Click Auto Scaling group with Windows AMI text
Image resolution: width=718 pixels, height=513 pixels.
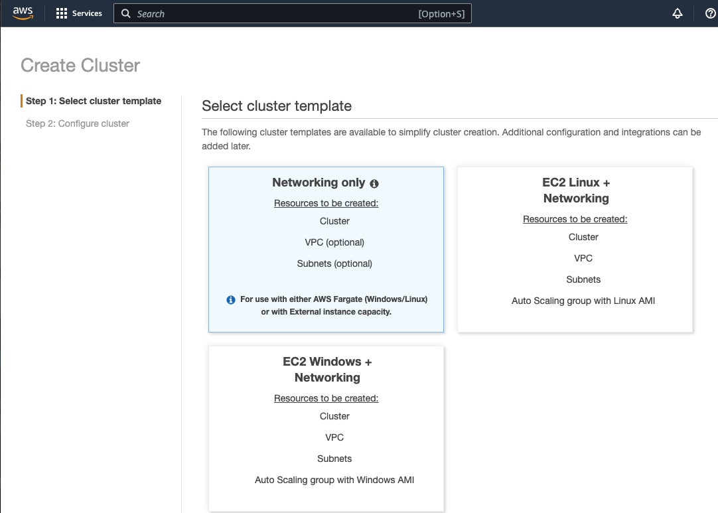[x=334, y=480]
